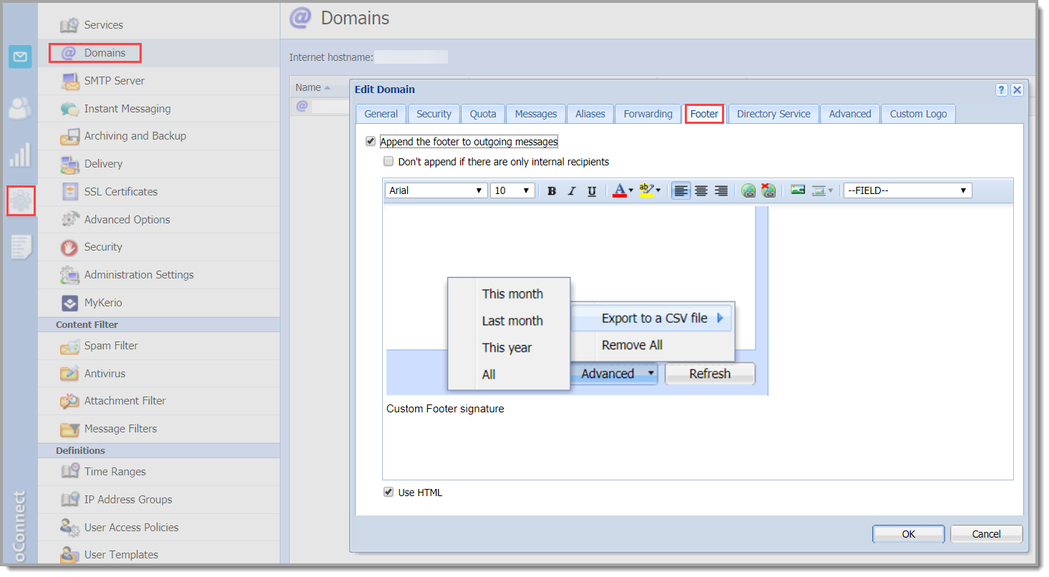Switch to the General tab

(381, 114)
